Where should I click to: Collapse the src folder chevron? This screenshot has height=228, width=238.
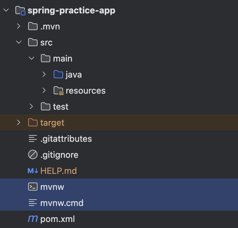pyautogui.click(x=19, y=42)
